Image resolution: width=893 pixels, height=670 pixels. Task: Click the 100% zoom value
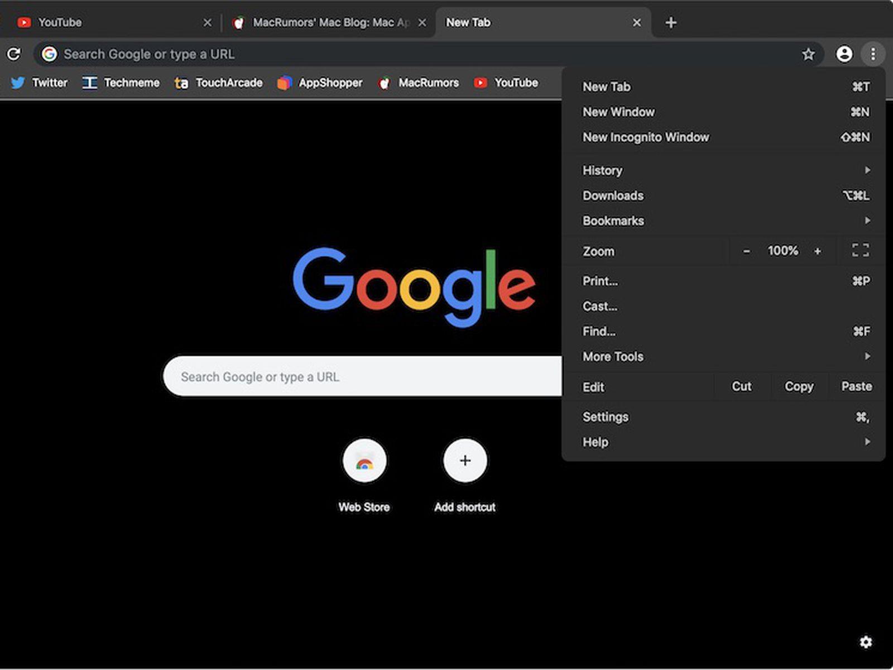click(x=782, y=251)
